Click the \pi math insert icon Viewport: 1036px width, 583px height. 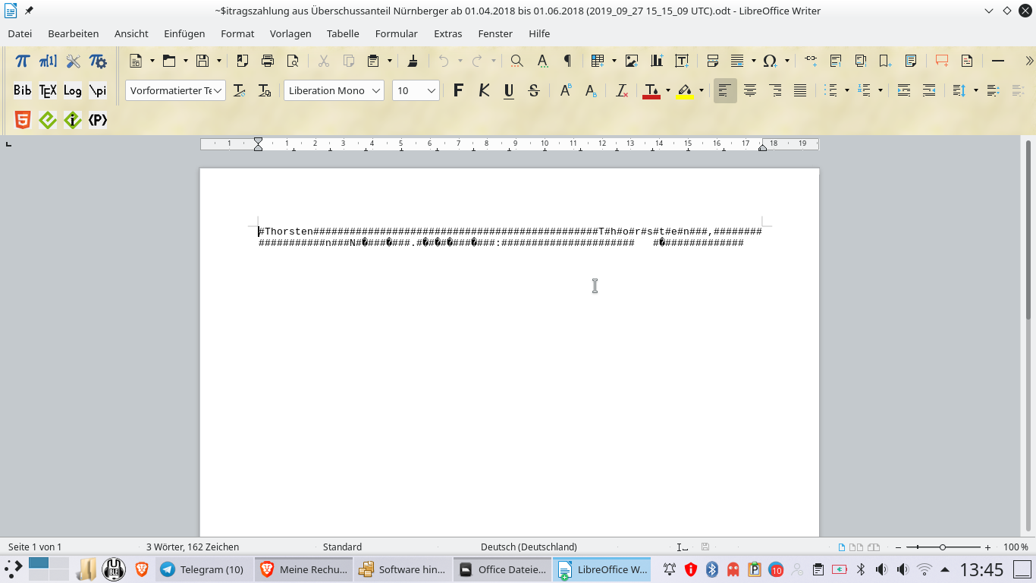coord(98,90)
